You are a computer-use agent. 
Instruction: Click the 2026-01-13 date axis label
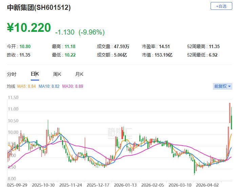tap(125, 185)
